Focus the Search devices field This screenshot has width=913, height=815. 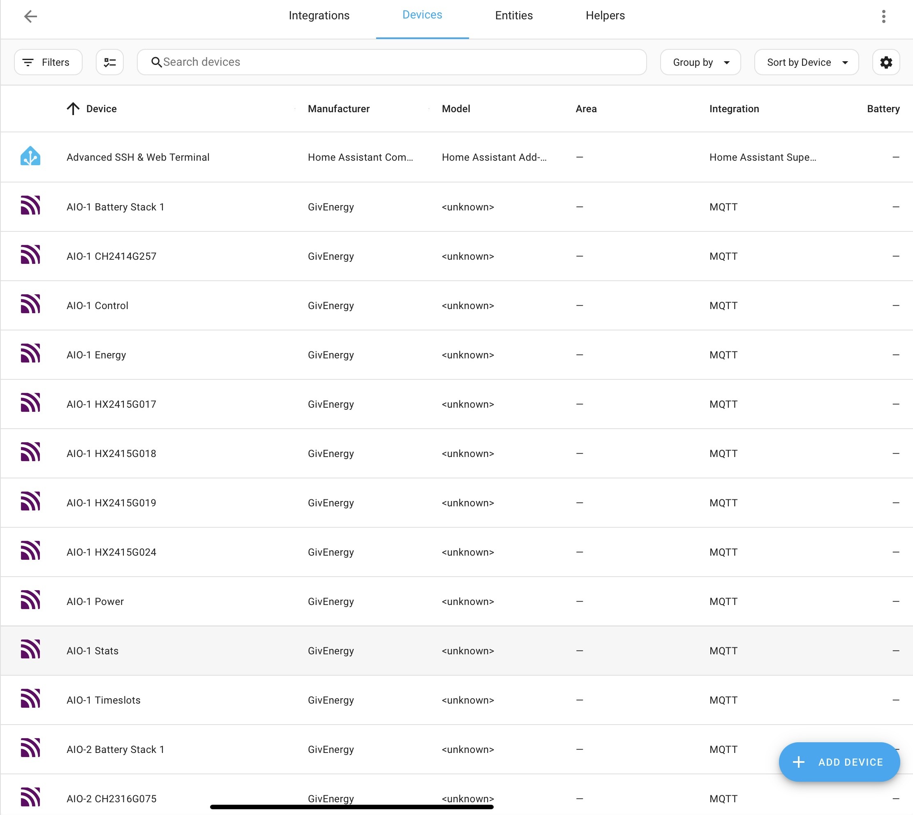(391, 62)
